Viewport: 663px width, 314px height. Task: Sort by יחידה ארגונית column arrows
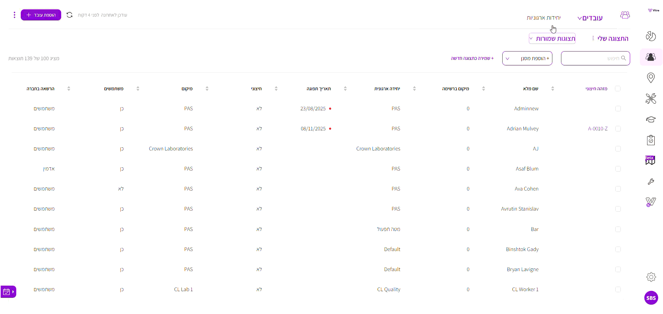414,89
